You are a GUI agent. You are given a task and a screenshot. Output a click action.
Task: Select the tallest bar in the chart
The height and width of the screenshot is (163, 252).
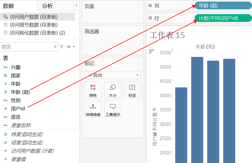[197, 110]
